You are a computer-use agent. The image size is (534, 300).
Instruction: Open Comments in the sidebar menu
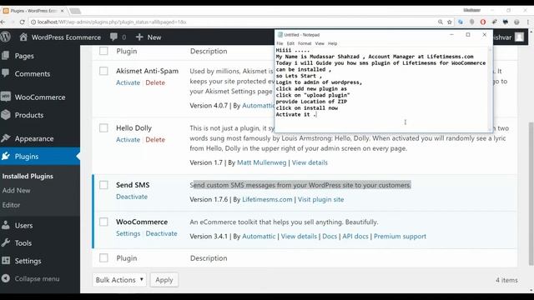point(33,73)
